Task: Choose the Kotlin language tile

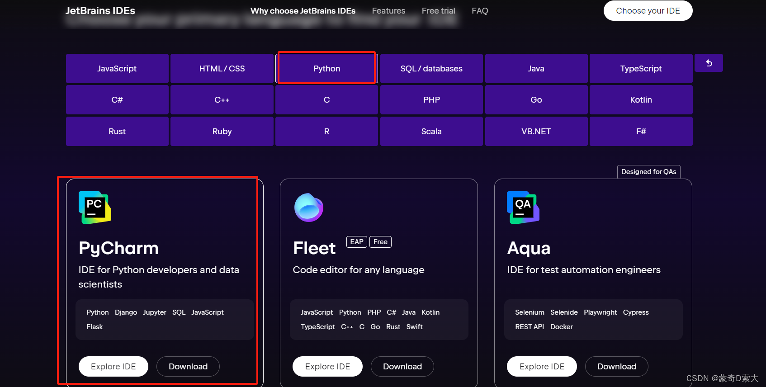Action: pyautogui.click(x=641, y=100)
